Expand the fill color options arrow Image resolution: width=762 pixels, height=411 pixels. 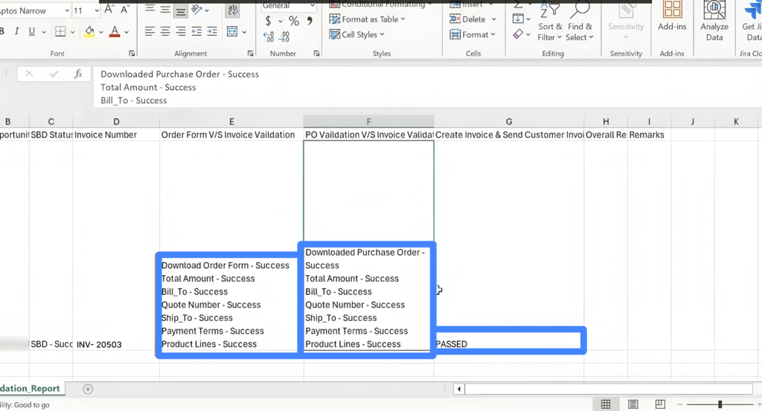coord(101,32)
